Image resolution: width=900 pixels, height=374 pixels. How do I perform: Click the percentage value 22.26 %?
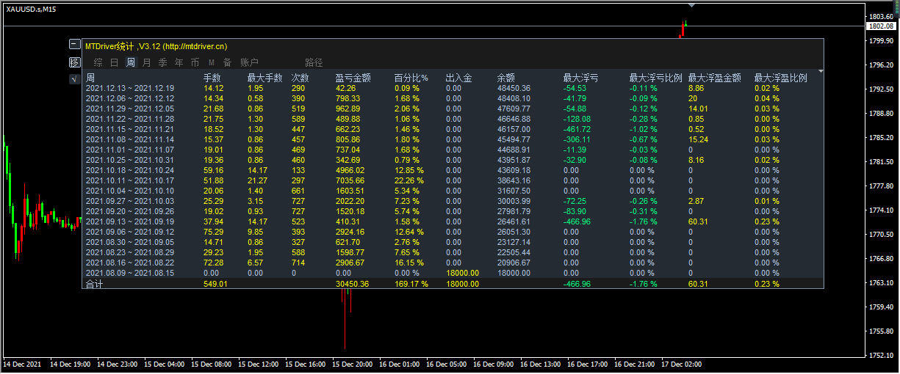(x=409, y=180)
